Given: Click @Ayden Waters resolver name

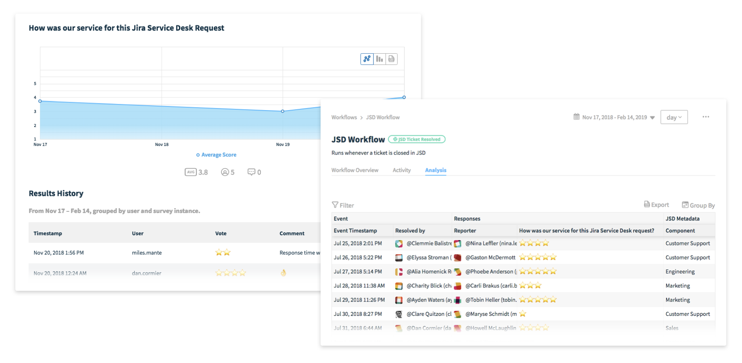Looking at the screenshot, I should pyautogui.click(x=429, y=300).
